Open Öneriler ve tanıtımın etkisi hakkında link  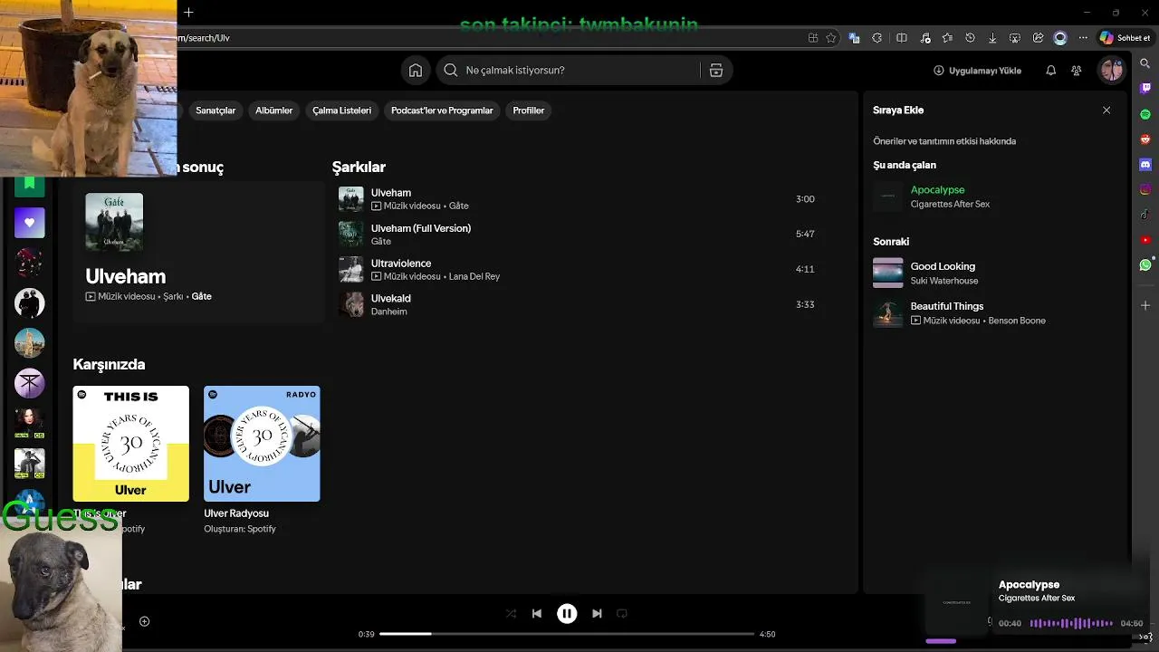tap(944, 141)
